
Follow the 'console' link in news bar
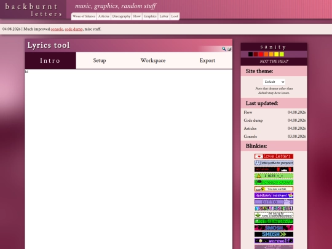(57, 30)
